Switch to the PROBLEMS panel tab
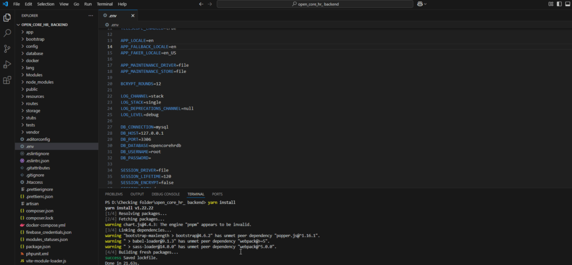This screenshot has height=265, width=572. (x=114, y=194)
